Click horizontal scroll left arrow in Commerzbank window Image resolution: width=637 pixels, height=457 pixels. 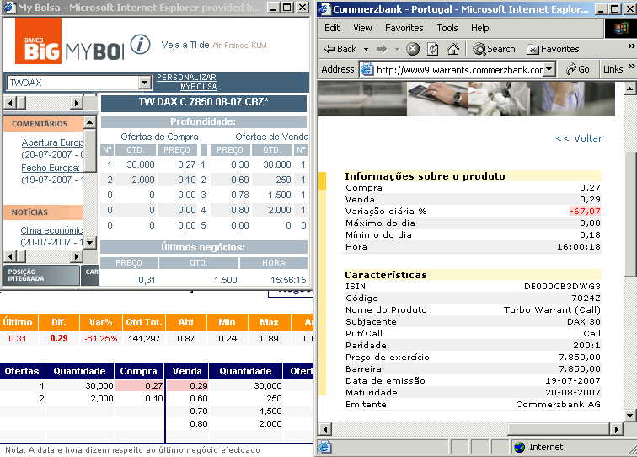(x=325, y=429)
